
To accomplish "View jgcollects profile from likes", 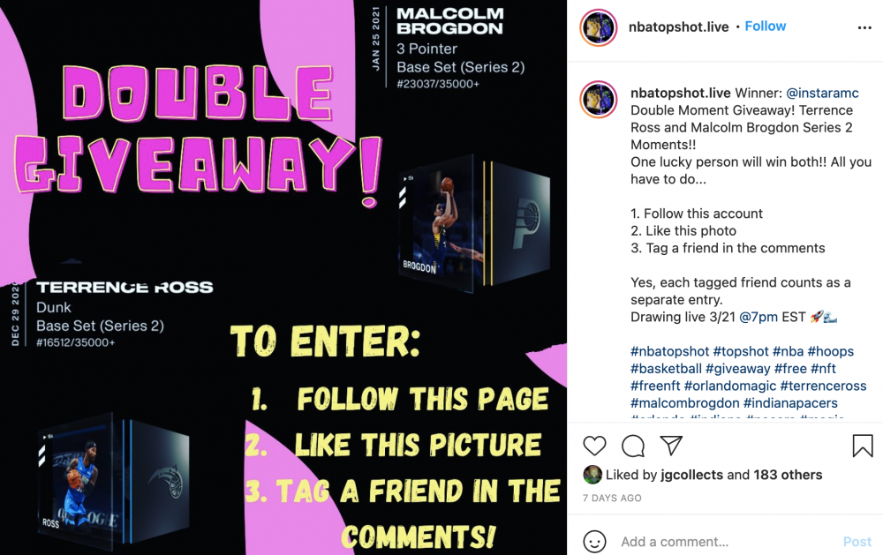I will pyautogui.click(x=691, y=475).
